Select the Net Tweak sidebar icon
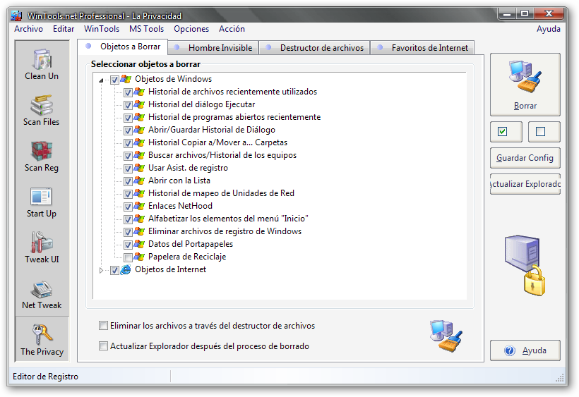579x397 pixels. [42, 293]
